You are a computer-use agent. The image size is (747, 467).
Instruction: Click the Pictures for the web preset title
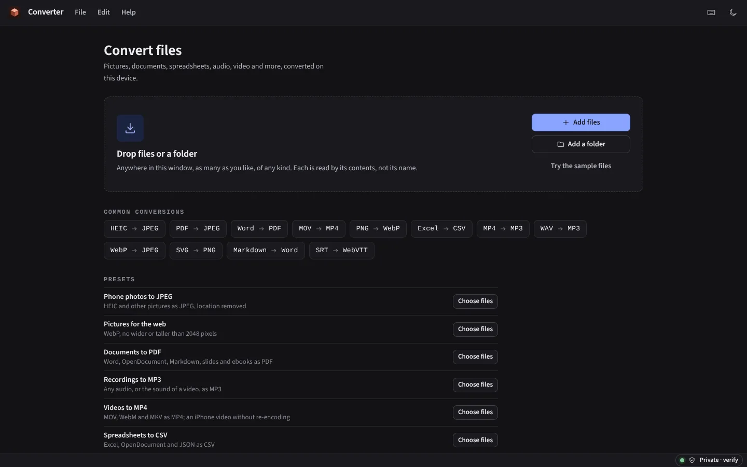point(135,324)
